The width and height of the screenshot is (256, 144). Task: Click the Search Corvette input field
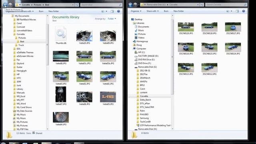226,5
